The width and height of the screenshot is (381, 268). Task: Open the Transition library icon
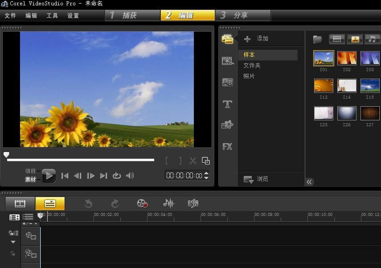point(227,82)
